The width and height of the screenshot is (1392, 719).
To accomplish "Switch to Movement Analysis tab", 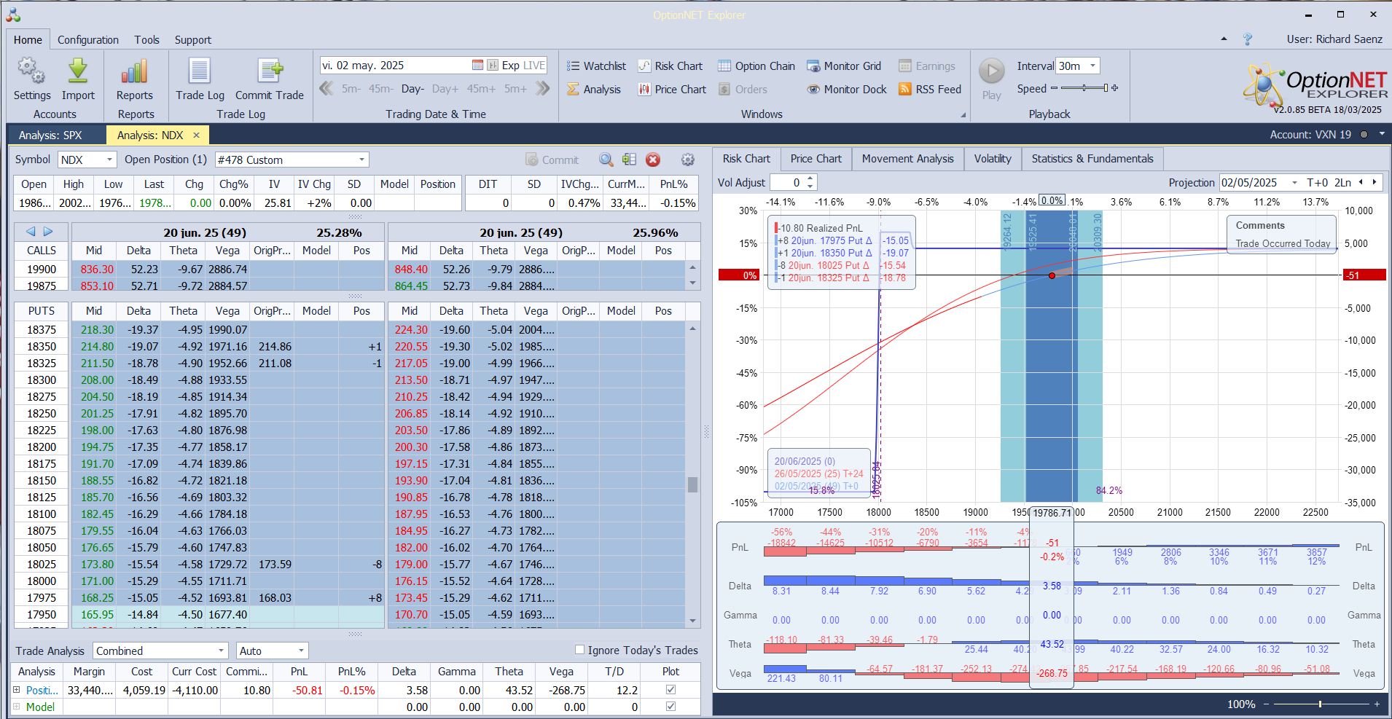I will [x=907, y=159].
